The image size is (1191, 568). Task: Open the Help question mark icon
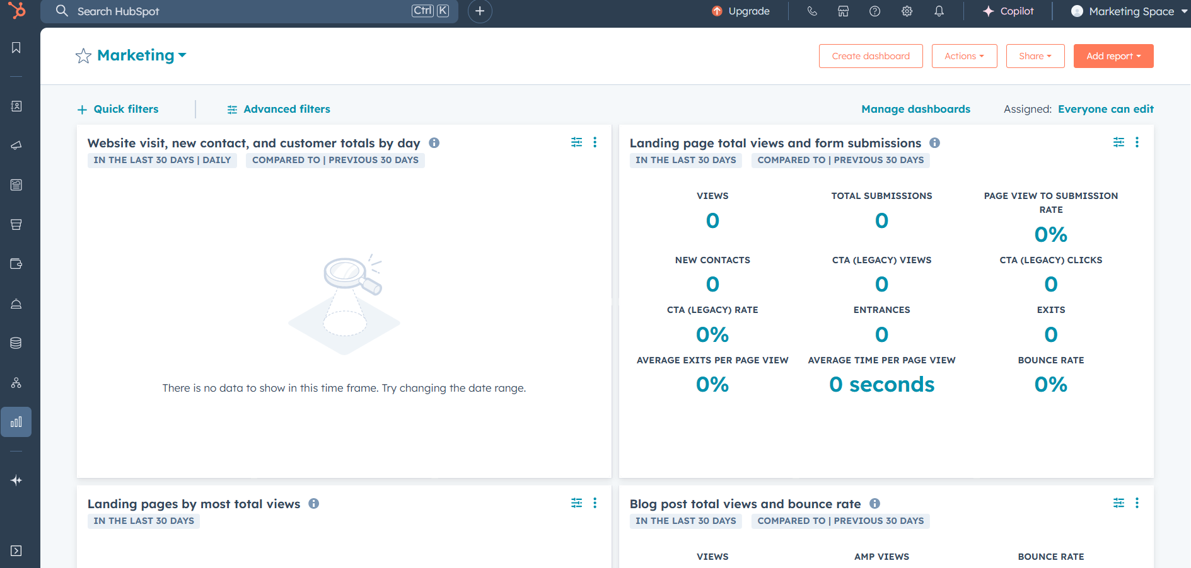coord(874,11)
